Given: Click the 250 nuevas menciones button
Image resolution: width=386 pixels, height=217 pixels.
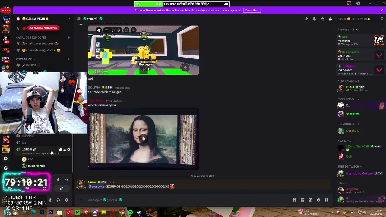Looking at the screenshot, I should tap(43, 28).
